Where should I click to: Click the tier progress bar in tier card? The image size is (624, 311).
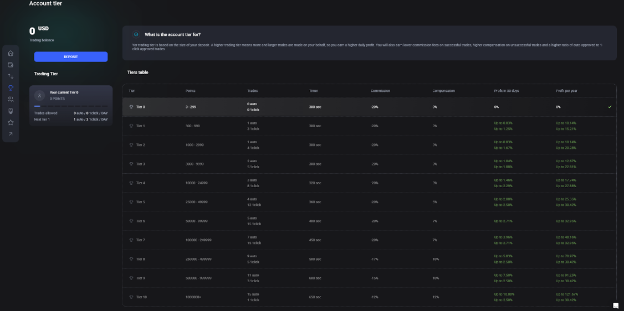coord(71,106)
